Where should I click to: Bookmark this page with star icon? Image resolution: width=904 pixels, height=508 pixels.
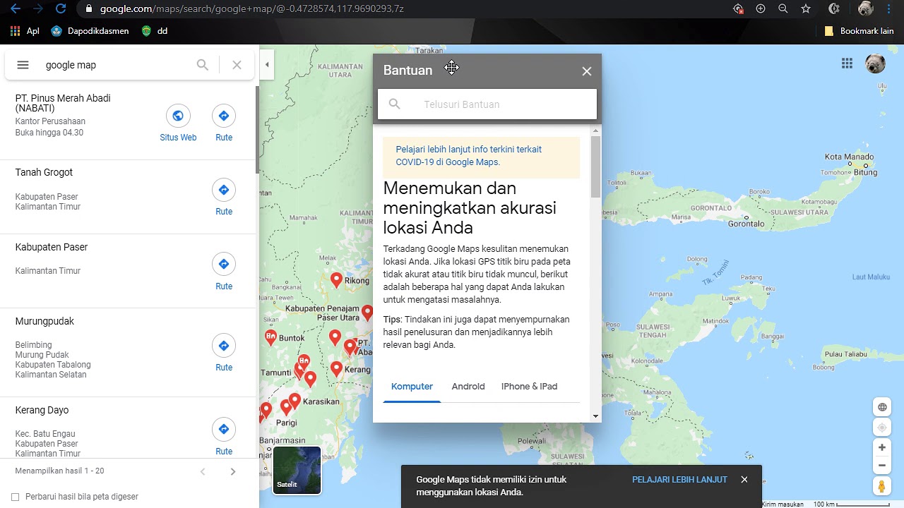coord(806,8)
